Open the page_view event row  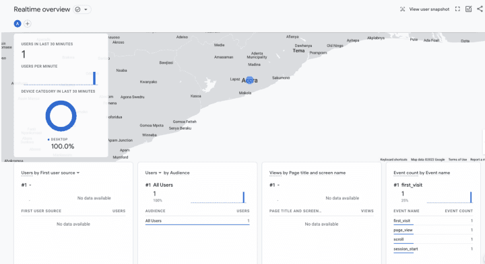(432, 230)
